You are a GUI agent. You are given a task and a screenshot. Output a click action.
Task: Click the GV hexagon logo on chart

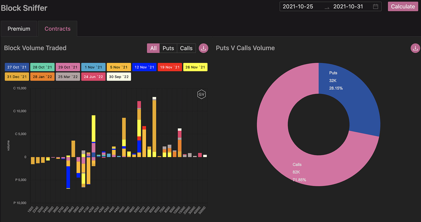point(201,94)
